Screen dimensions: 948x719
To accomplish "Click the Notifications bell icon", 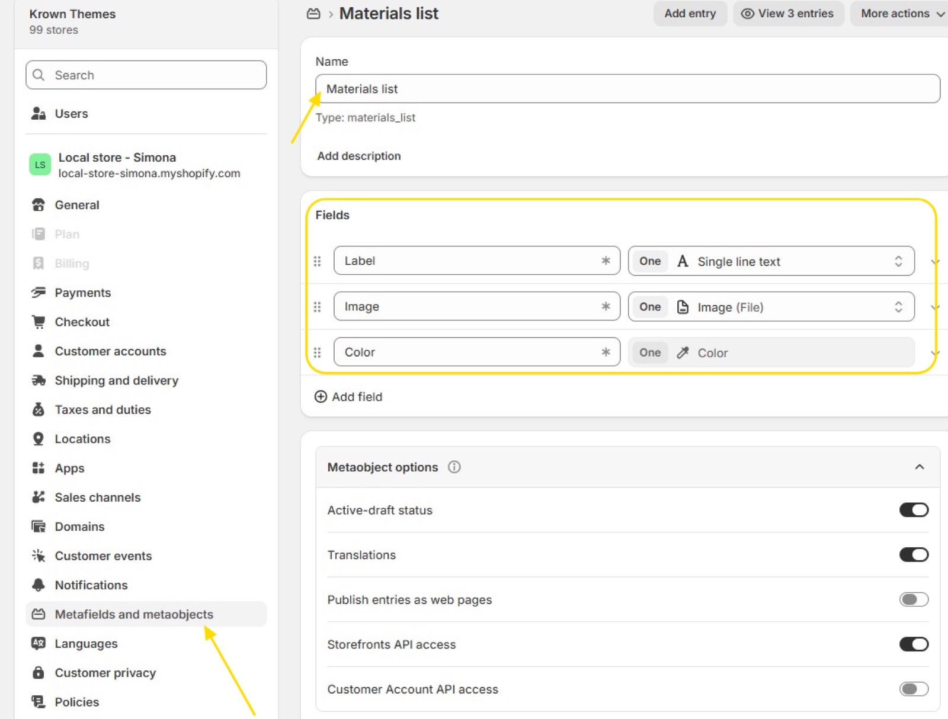I will (39, 585).
